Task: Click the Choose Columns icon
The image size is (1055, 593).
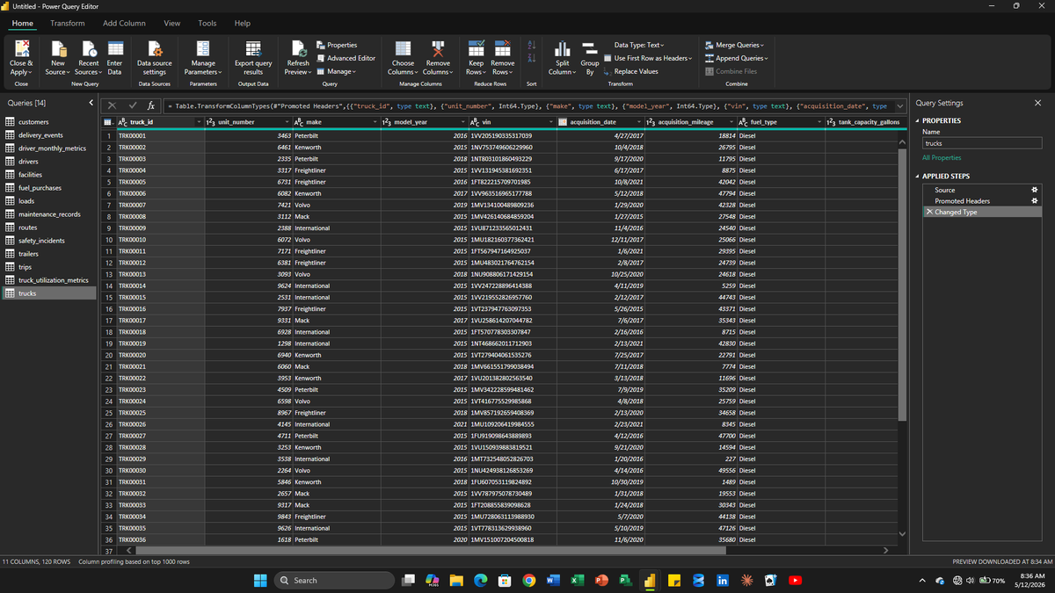Action: pyautogui.click(x=403, y=48)
